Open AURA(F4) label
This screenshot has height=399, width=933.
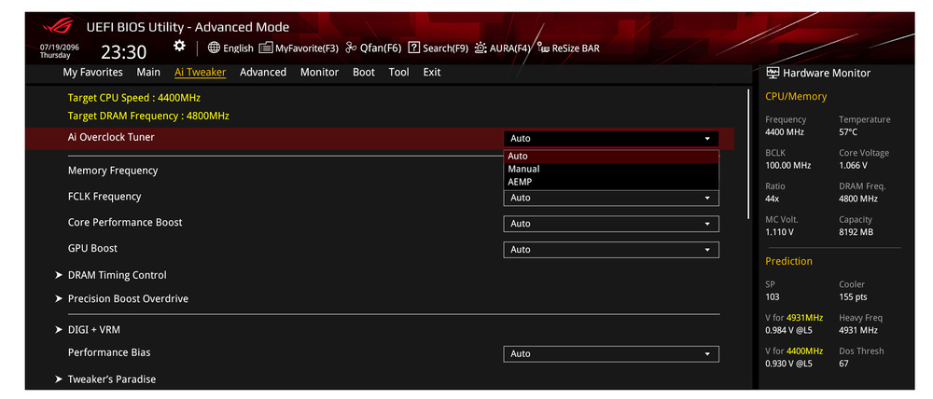click(510, 48)
